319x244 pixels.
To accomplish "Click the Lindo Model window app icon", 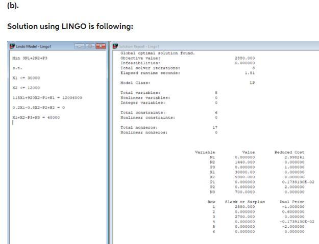I will click(x=12, y=46).
